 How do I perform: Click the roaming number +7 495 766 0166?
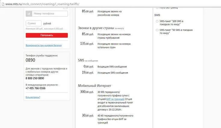tap(35, 88)
